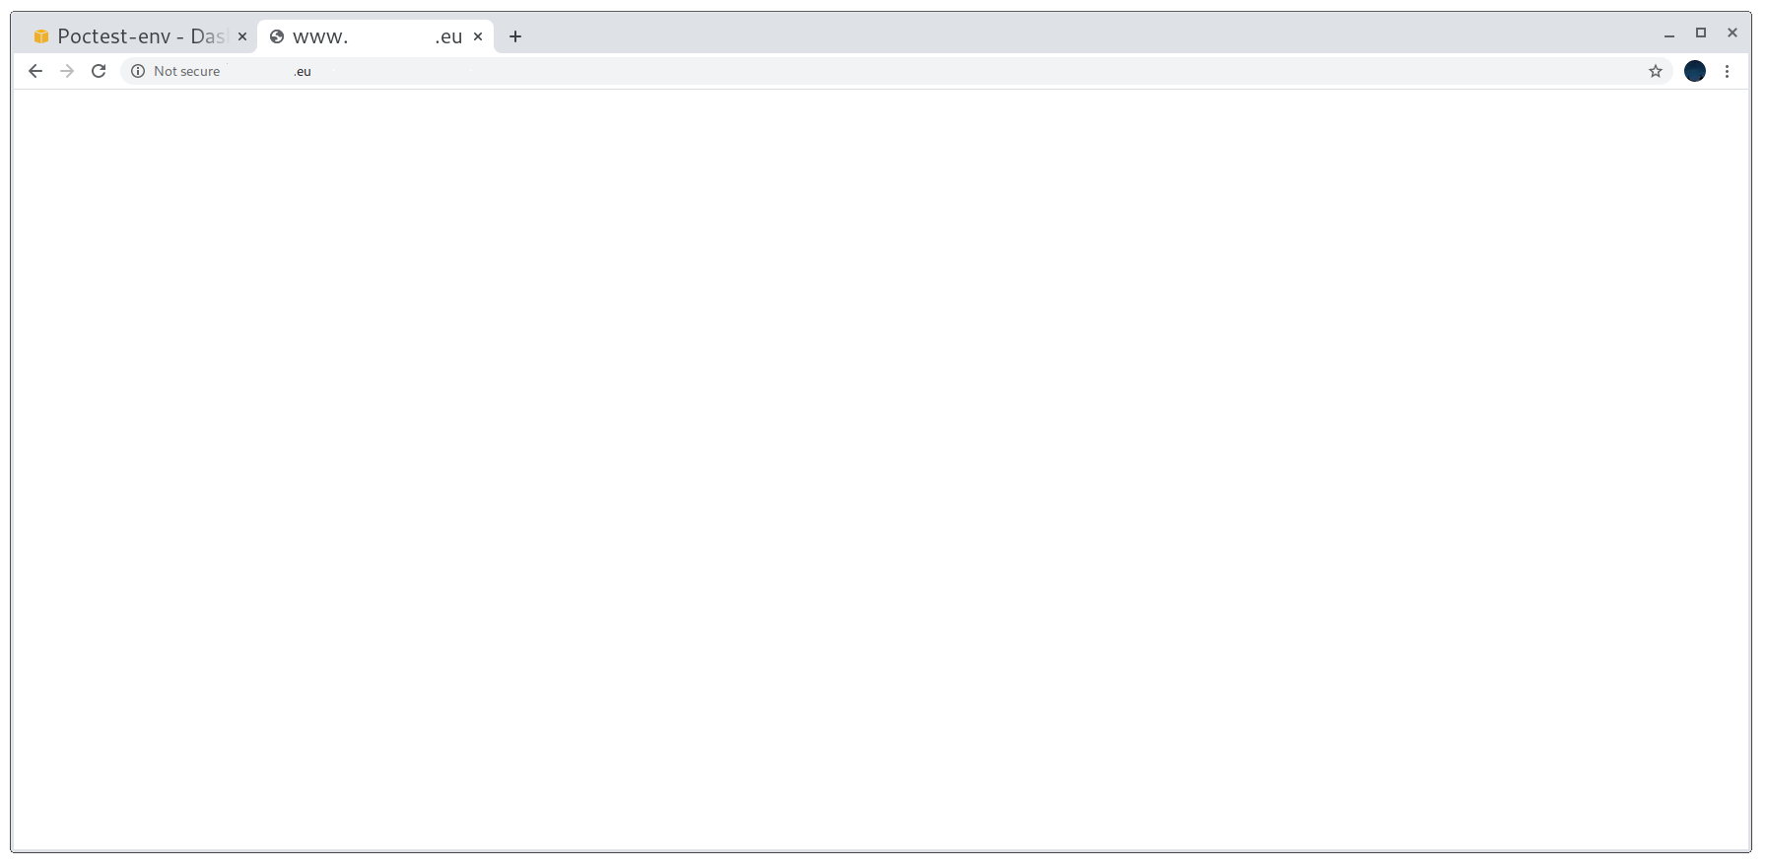Maximize the Chrome window
Viewport: 1767px width, 867px height.
tap(1701, 33)
